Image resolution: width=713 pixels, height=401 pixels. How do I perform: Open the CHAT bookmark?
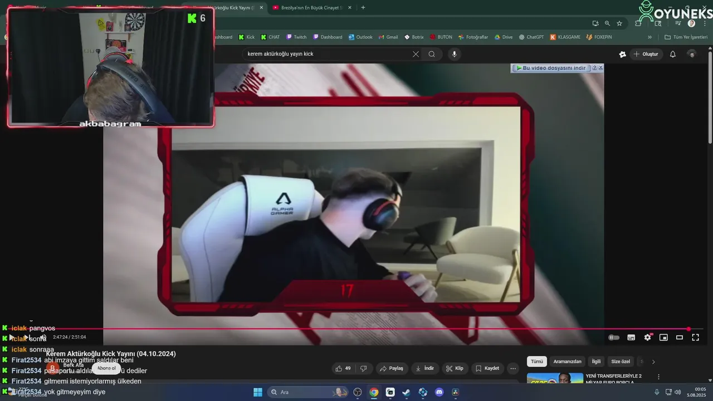[x=270, y=37]
